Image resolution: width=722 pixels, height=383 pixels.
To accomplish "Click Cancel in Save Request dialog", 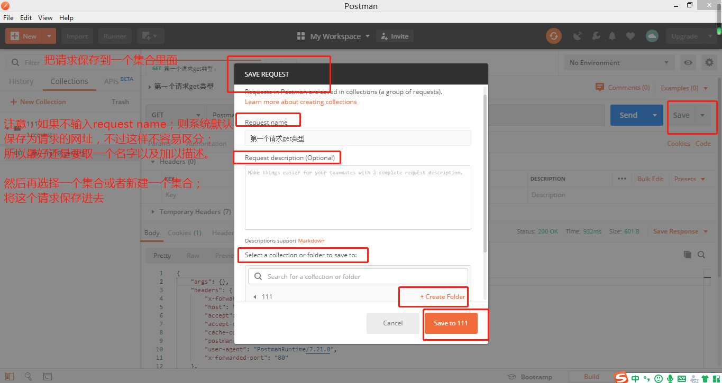I will tap(393, 323).
